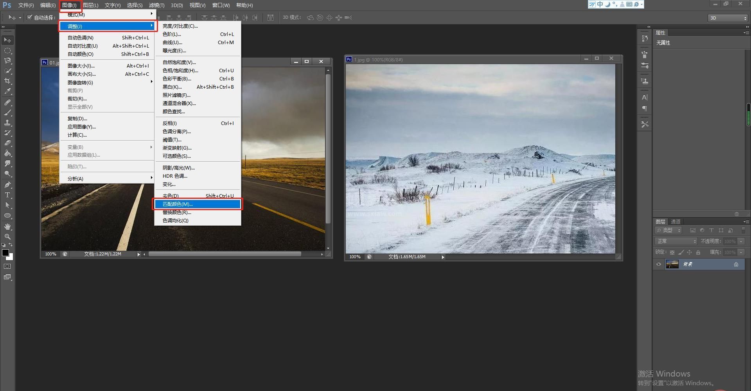This screenshot has width=751, height=391.
Task: Open the 3D workspace dropdown
Action: click(728, 18)
